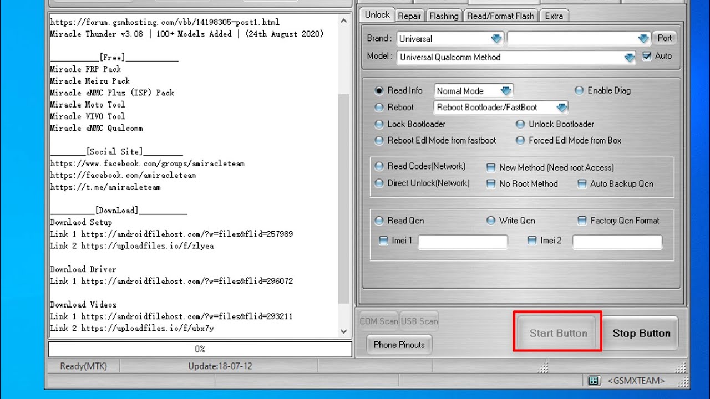
Task: Tick the Factory Qcn Format checkbox
Action: pyautogui.click(x=582, y=221)
